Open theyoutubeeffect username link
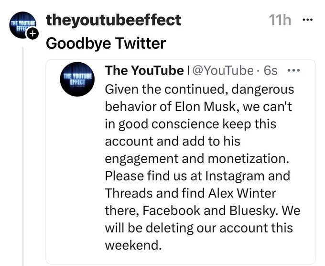This screenshot has width=325, height=266. 113,20
